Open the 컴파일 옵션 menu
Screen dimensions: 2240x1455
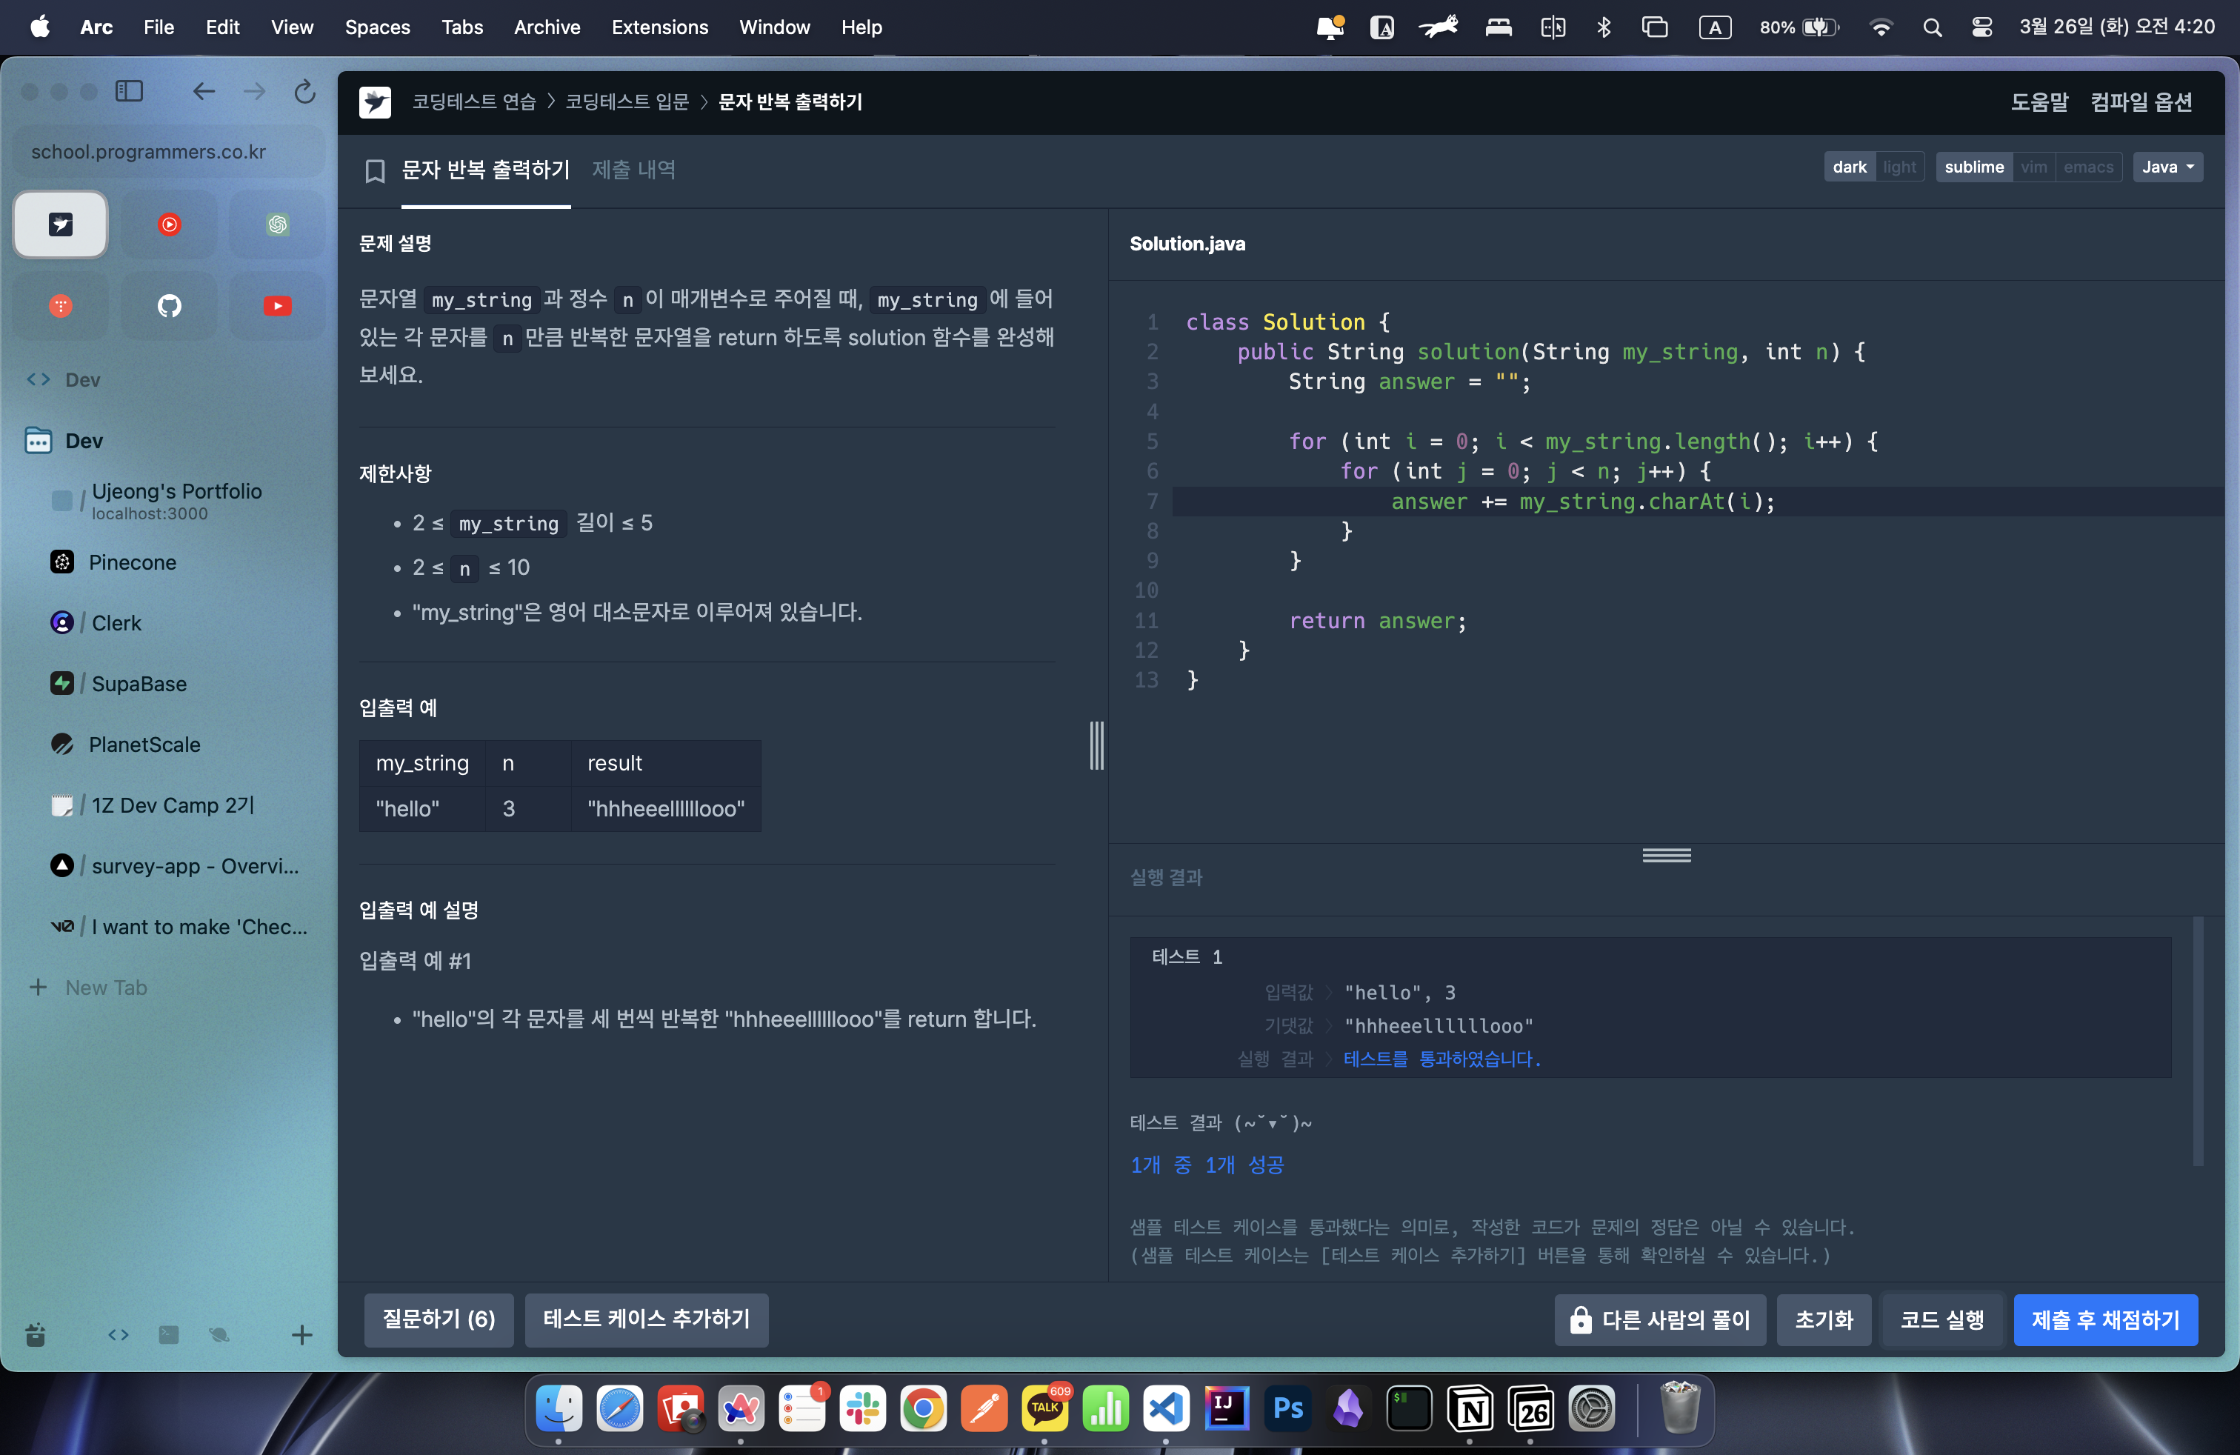(2141, 101)
